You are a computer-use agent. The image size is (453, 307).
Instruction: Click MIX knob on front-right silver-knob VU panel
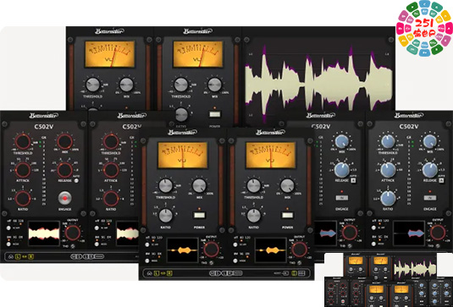coord(287,186)
